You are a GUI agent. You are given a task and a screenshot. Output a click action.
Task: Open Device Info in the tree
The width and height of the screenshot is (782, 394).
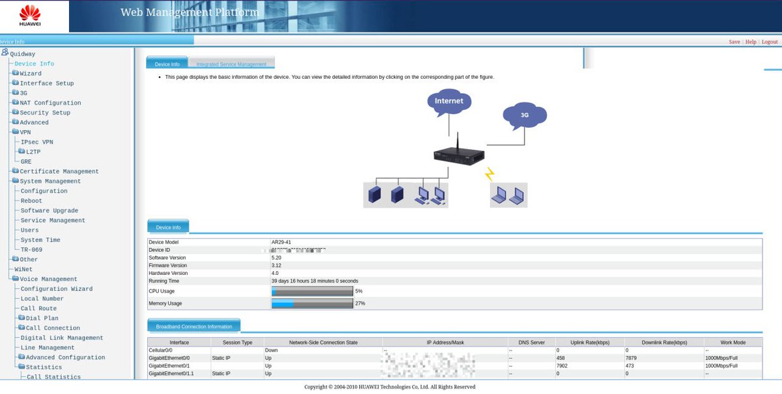[35, 64]
